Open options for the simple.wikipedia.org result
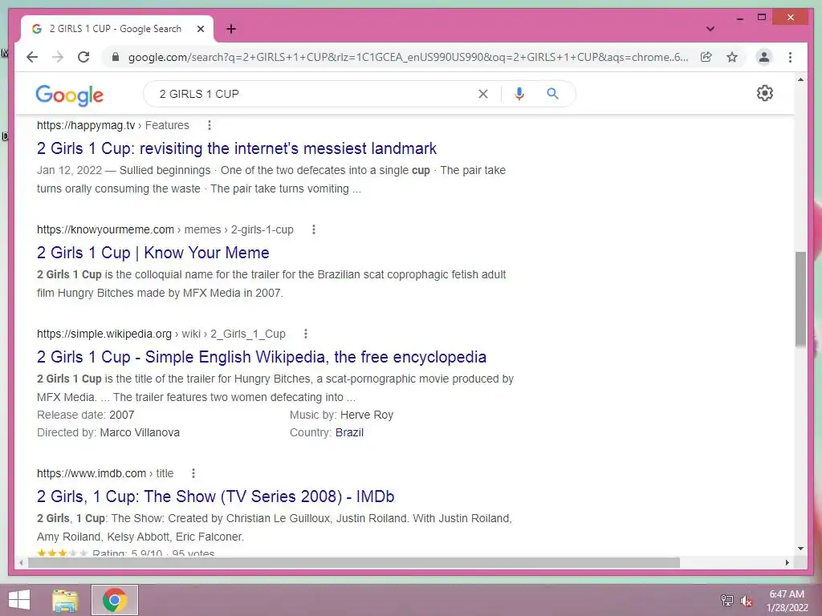Viewport: 822px width, 616px height. pyautogui.click(x=306, y=334)
